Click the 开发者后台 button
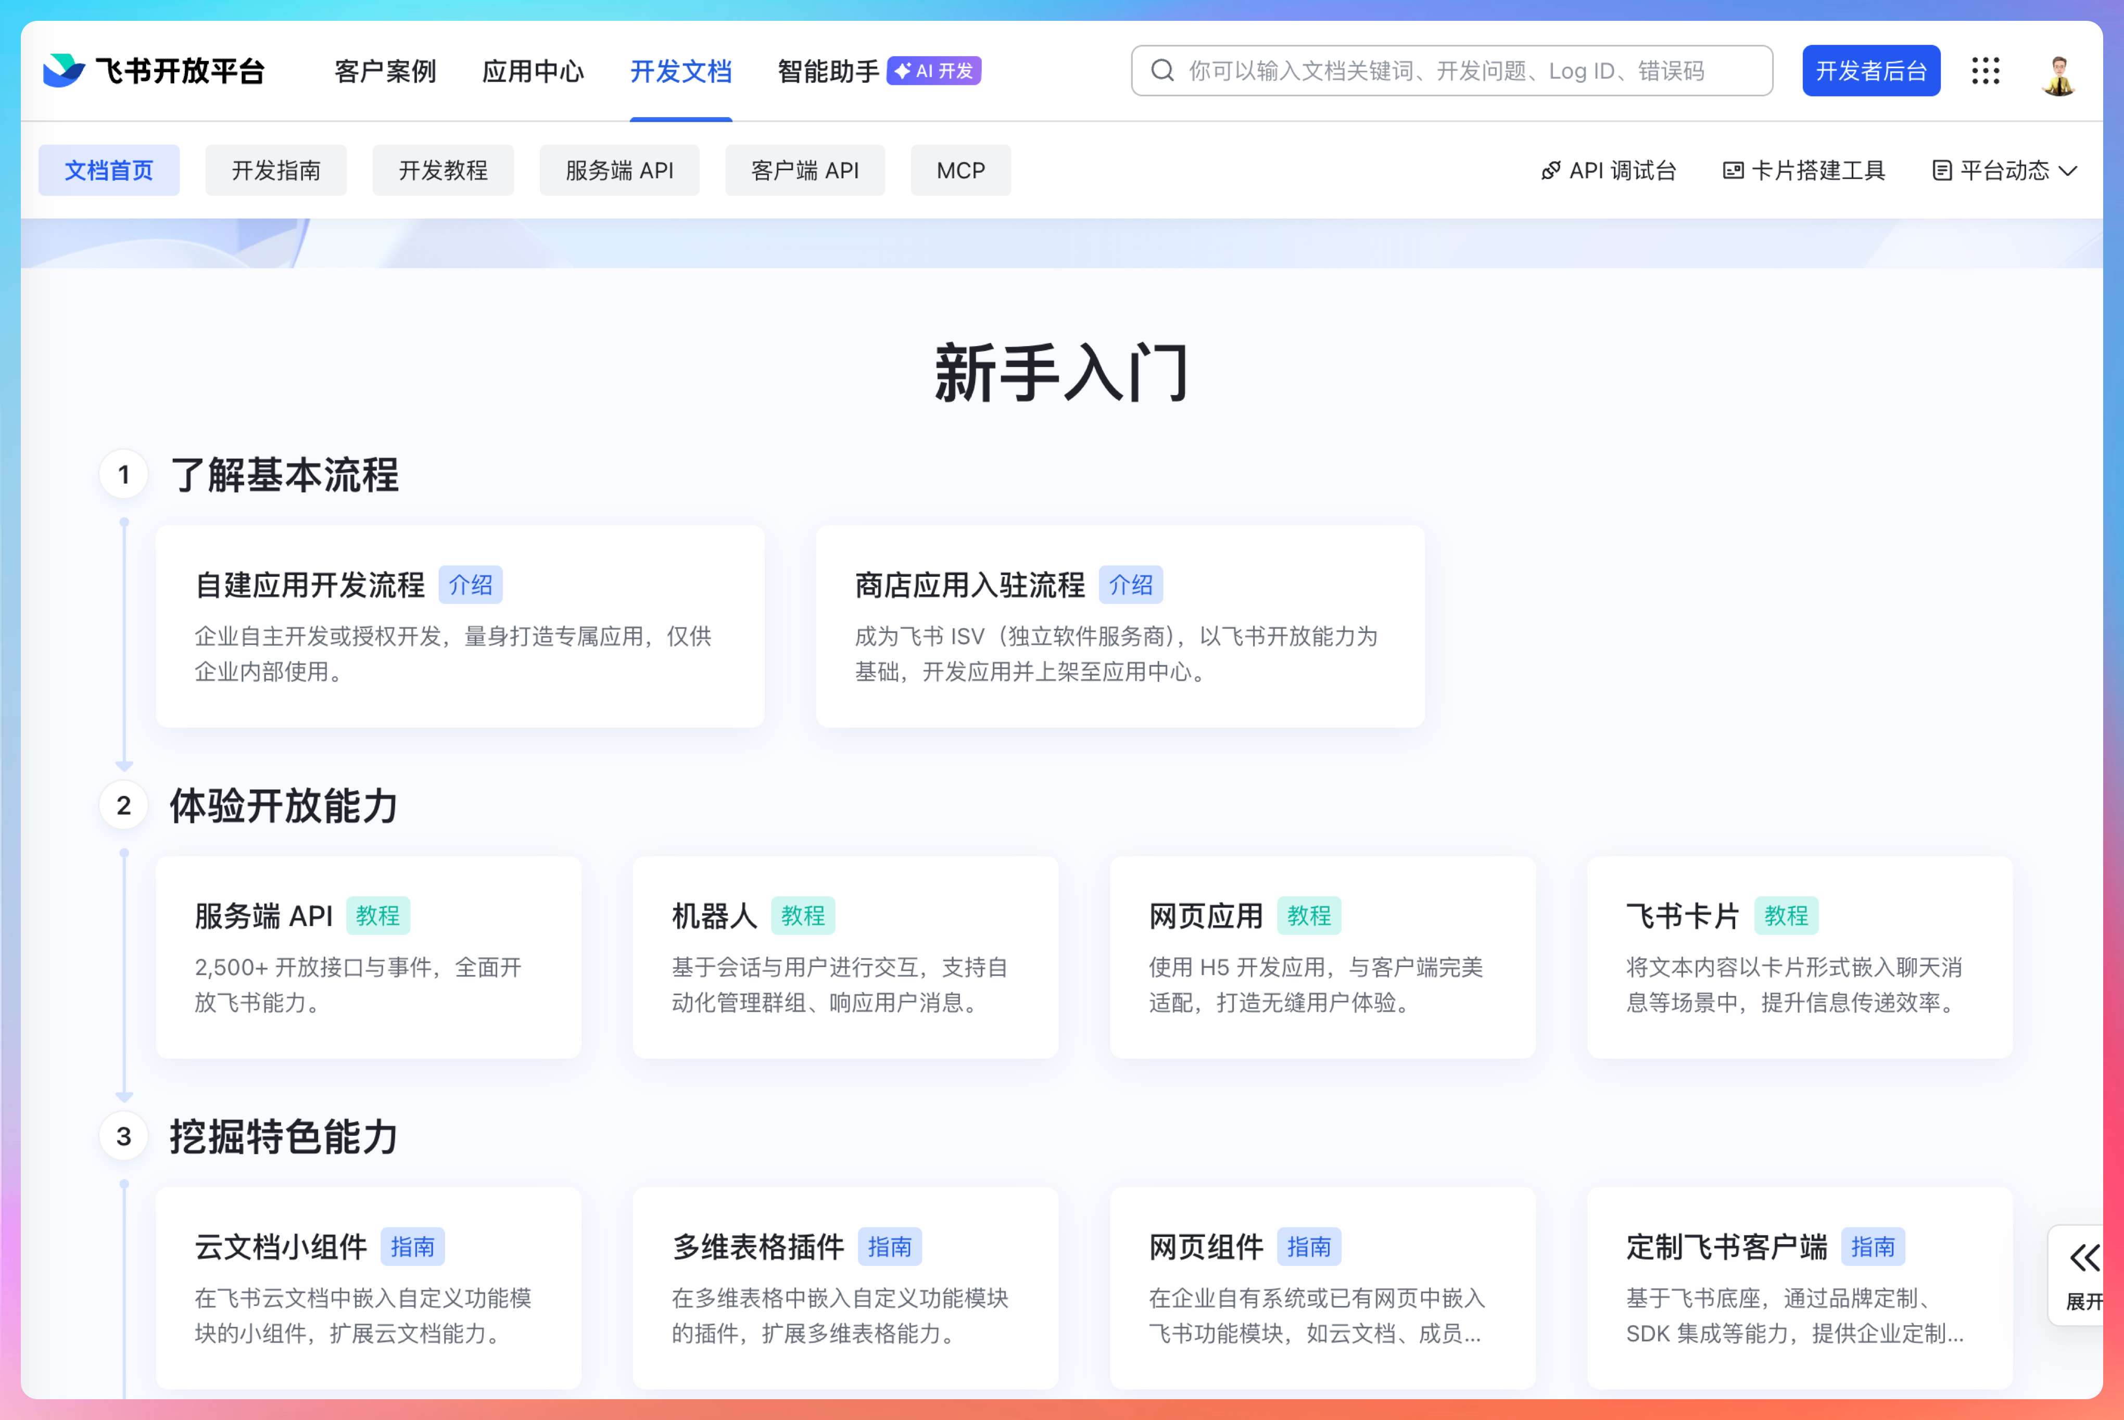 1870,71
